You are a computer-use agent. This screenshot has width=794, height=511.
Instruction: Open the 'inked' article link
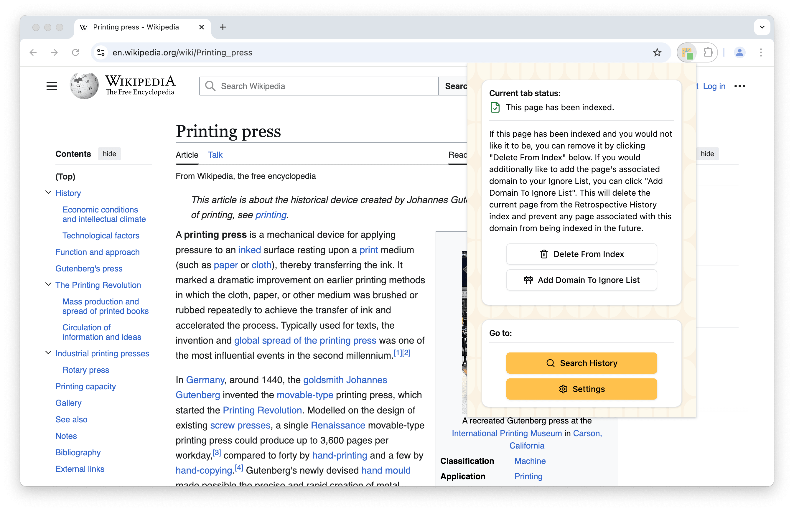click(250, 250)
